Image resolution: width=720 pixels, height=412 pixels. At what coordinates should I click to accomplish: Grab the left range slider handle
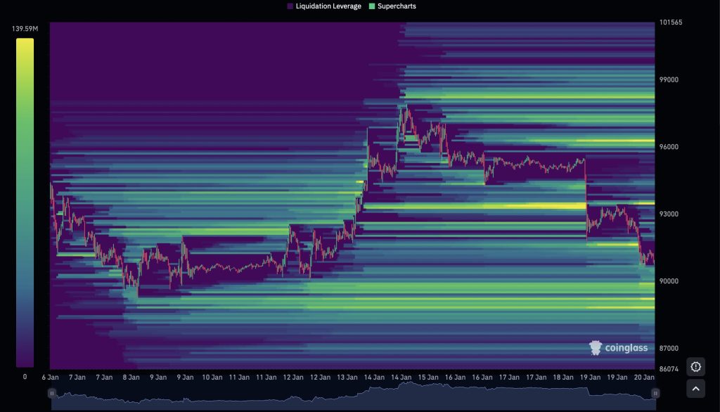[52, 393]
